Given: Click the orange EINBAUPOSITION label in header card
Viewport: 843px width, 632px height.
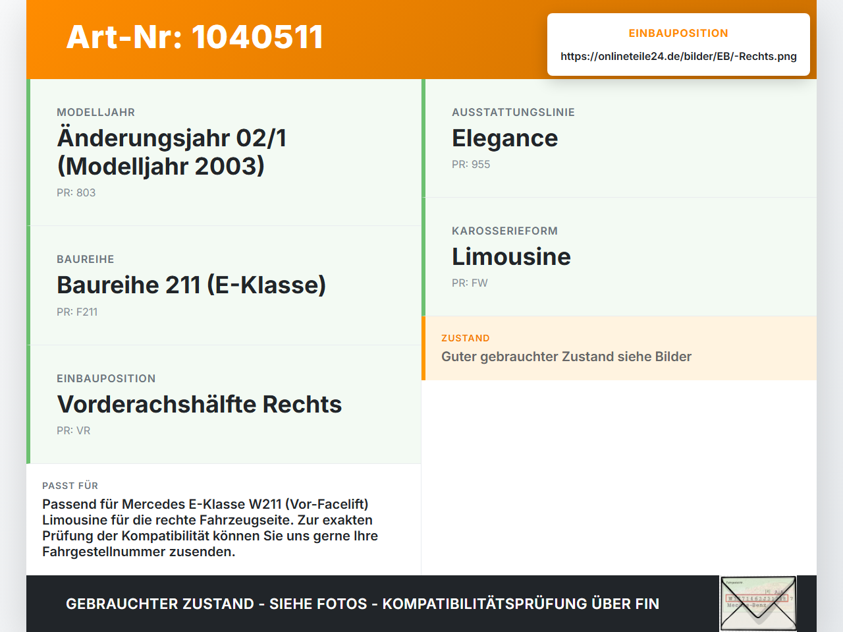Looking at the screenshot, I should (678, 34).
